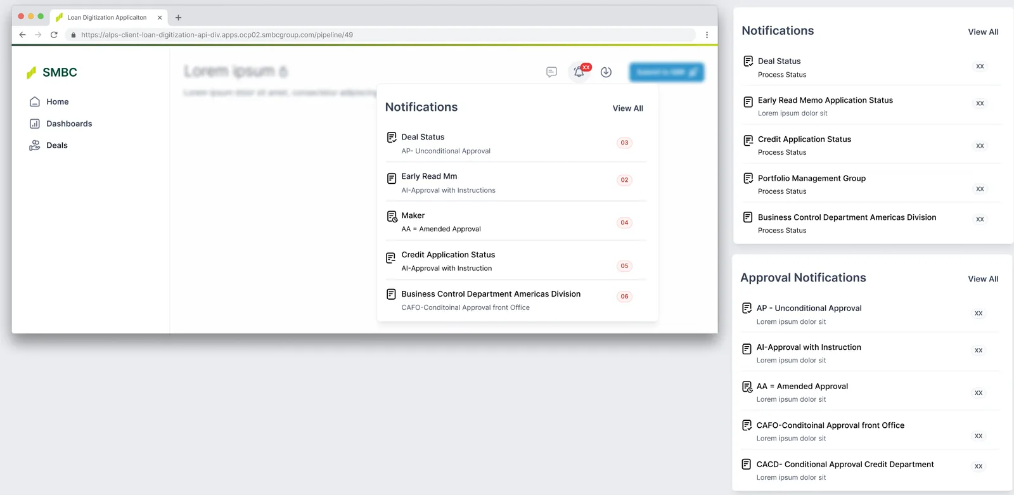Viewport: 1014px width, 495px height.
Task: Open Business Control Department Americas Division in popup
Action: 516,300
